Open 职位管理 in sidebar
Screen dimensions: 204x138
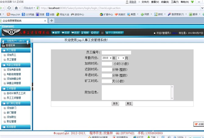(x=11, y=122)
